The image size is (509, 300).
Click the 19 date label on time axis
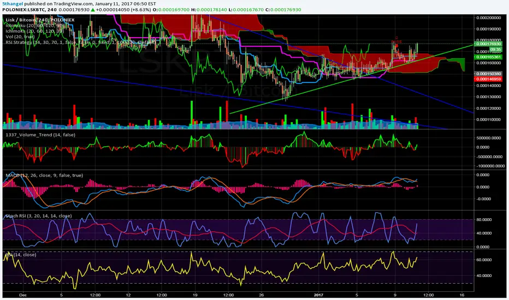click(195, 295)
